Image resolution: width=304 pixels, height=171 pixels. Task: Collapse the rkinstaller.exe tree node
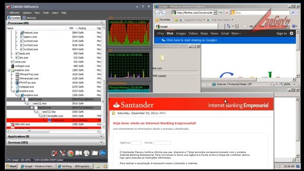(x=41, y=116)
